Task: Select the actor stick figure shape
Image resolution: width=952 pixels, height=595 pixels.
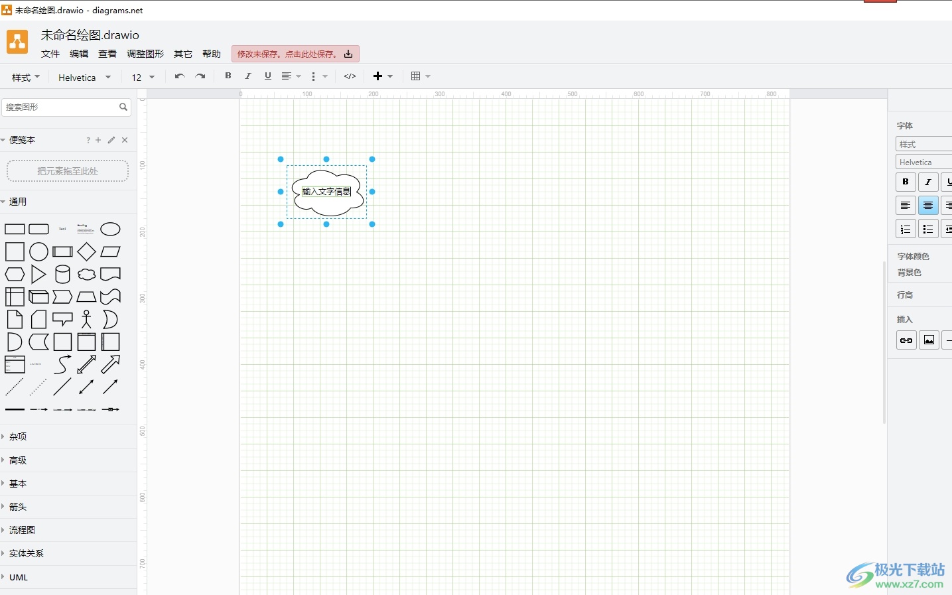Action: (86, 320)
